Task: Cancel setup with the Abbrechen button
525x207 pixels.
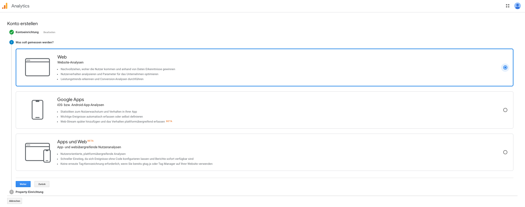Action: (15, 201)
